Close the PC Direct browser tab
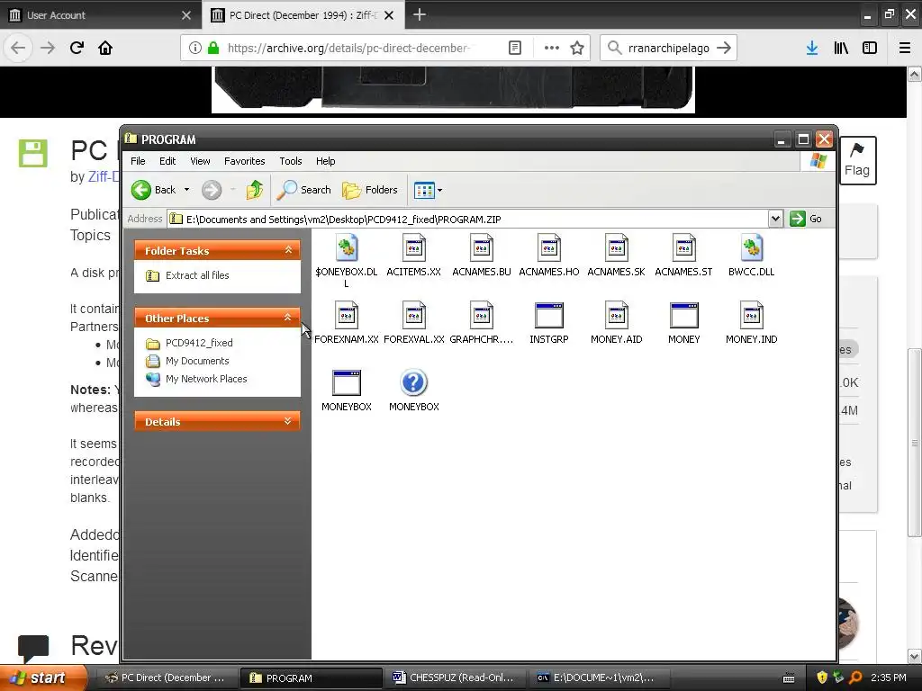This screenshot has width=922, height=691. pyautogui.click(x=389, y=15)
